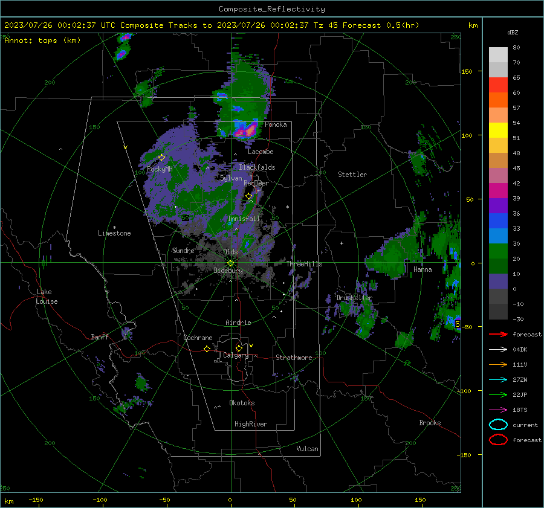The width and height of the screenshot is (544, 508).
Task: Click the bright red dBZ legend swatch
Action: pyautogui.click(x=498, y=85)
